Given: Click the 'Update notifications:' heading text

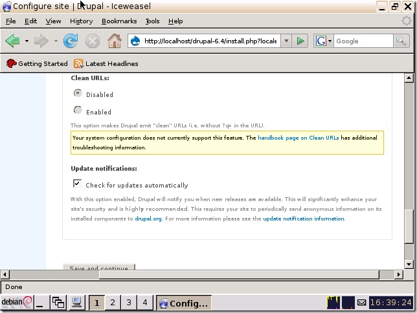Looking at the screenshot, I should (x=104, y=168).
